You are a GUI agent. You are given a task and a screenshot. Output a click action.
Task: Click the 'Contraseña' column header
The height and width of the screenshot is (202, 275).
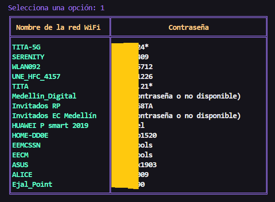click(x=189, y=28)
